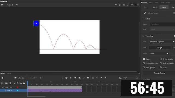
Task: Toggle the Snap checkbox
Action: click(x=144, y=59)
